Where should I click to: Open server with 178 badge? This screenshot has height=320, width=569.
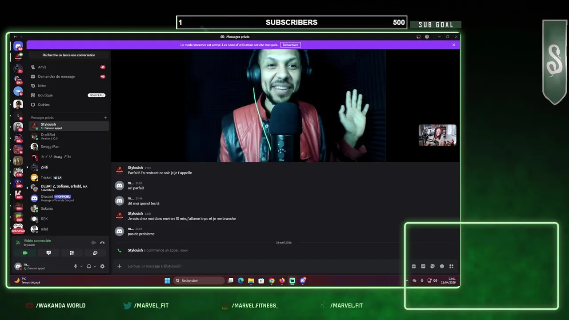[18, 172]
